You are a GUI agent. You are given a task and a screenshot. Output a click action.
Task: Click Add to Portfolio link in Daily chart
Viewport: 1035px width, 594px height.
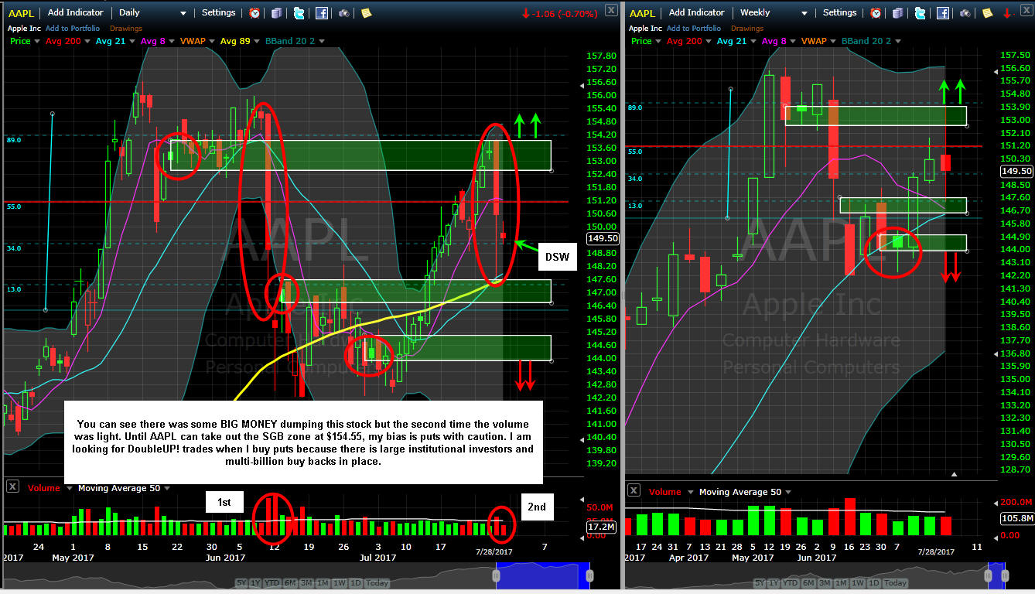pyautogui.click(x=72, y=29)
